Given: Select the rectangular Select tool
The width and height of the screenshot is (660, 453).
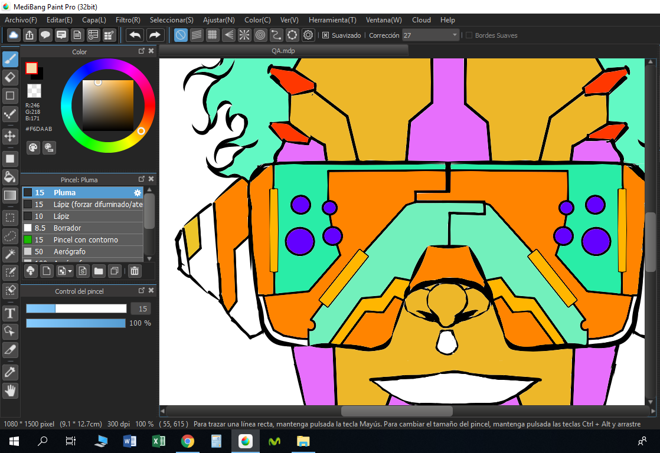Looking at the screenshot, I should pyautogui.click(x=10, y=218).
